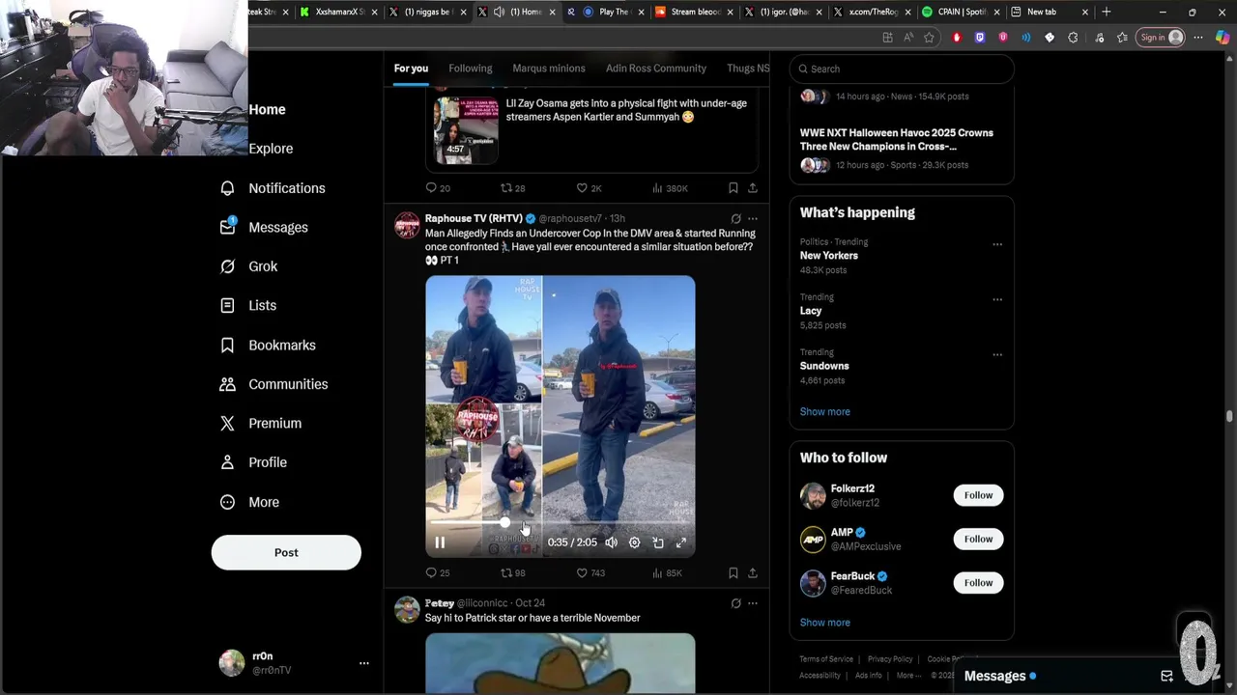The width and height of the screenshot is (1237, 695).
Task: Reply to the Raphouse TV post
Action: (x=438, y=572)
